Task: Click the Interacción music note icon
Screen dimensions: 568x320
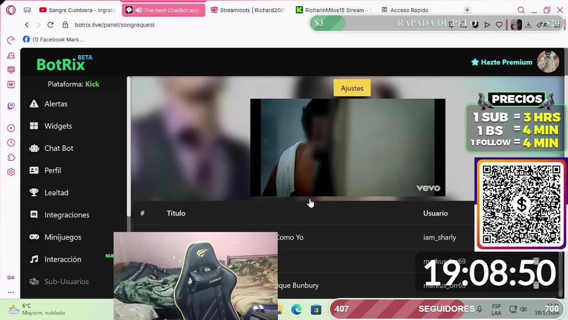Action: click(34, 259)
